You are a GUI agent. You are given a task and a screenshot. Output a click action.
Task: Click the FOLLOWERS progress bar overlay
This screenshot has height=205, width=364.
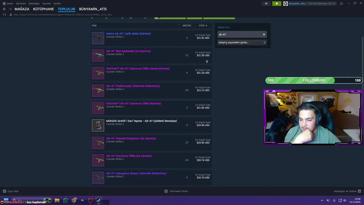click(x=314, y=80)
